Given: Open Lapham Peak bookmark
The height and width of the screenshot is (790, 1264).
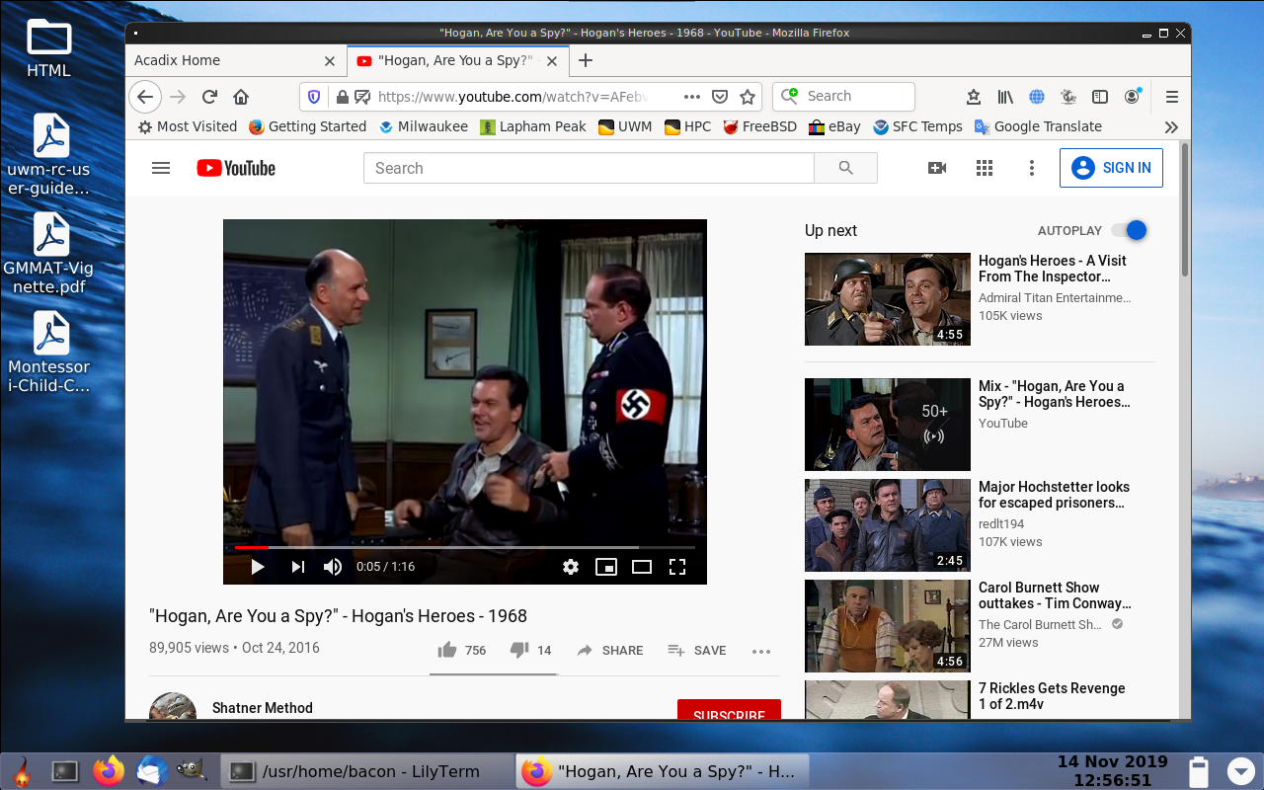Looking at the screenshot, I should click(532, 126).
